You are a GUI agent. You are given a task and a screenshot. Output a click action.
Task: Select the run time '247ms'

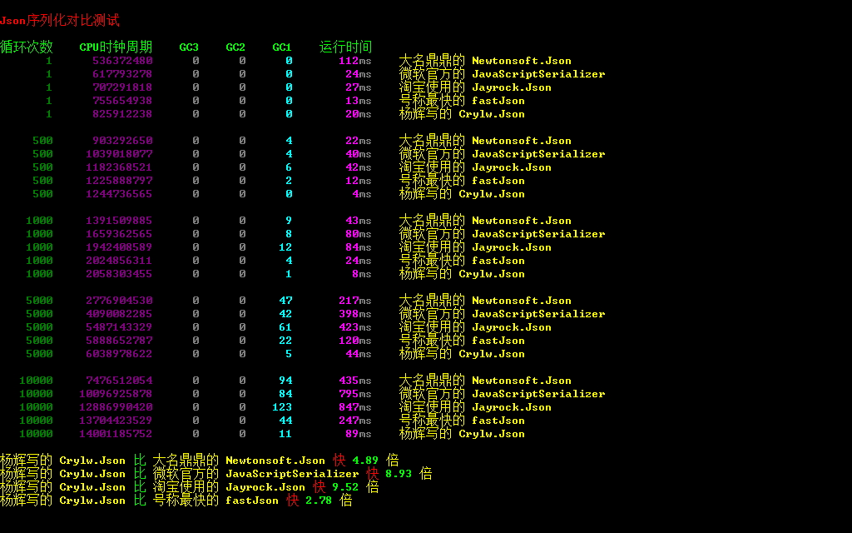coord(354,421)
